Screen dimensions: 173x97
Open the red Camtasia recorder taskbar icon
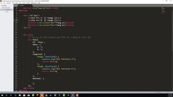click(x=77, y=95)
